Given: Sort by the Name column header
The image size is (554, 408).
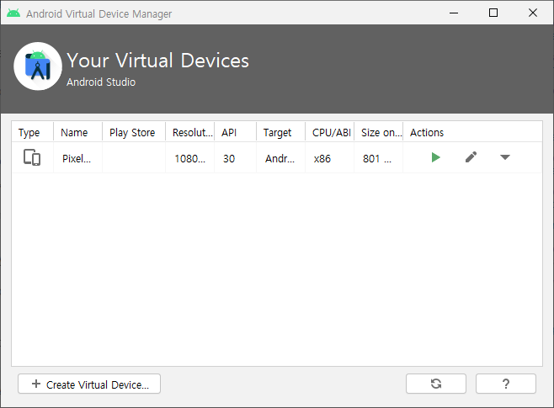Looking at the screenshot, I should [77, 132].
